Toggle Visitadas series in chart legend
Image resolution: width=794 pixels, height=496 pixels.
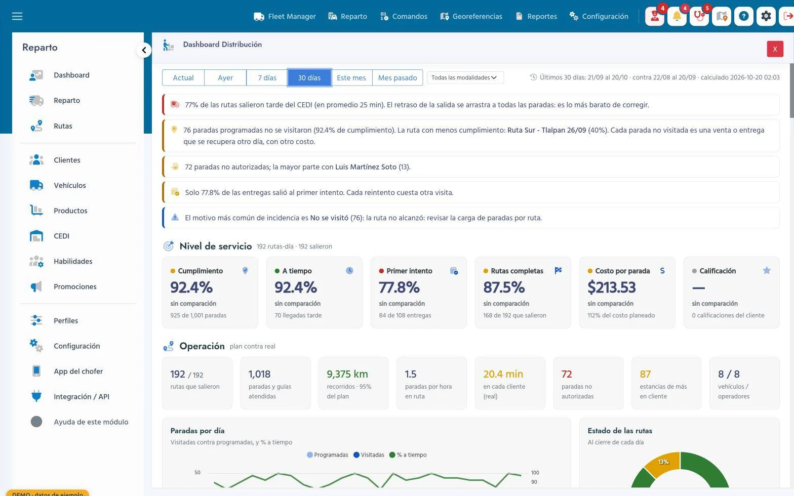(x=369, y=455)
